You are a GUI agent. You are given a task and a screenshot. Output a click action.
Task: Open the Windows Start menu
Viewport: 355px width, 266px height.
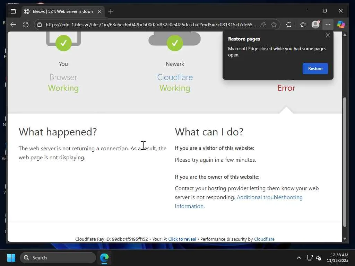(x=11, y=258)
